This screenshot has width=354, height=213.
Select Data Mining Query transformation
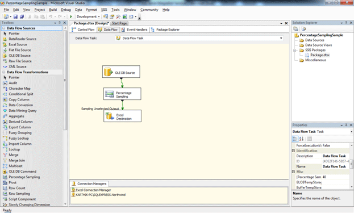22,111
